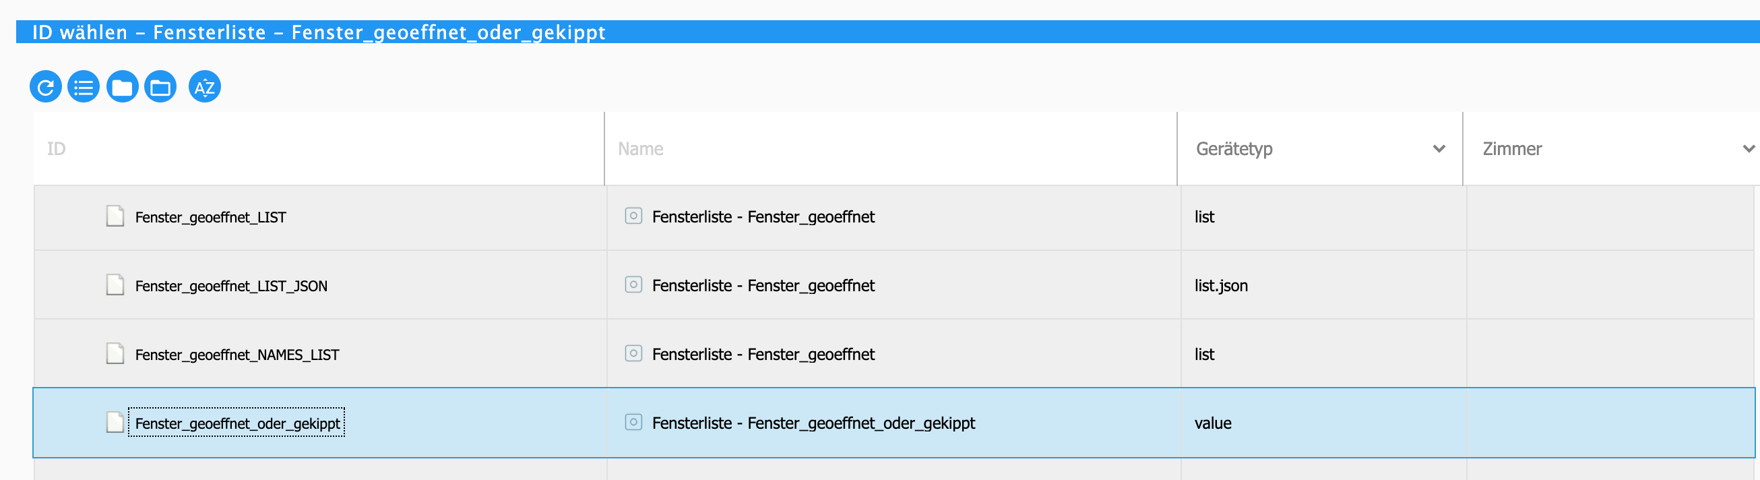This screenshot has height=480, width=1760.
Task: Click the Name filter input field
Action: [891, 148]
